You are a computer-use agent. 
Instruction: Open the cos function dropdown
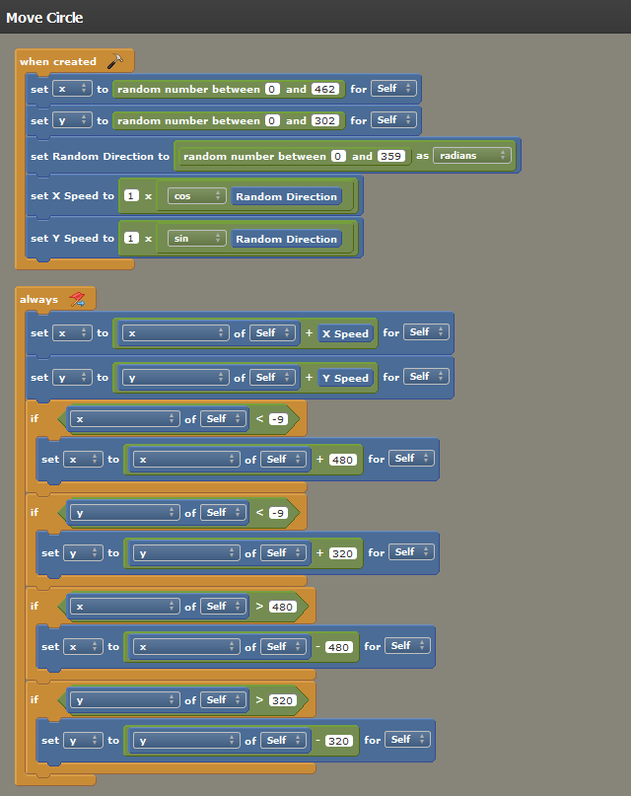[x=197, y=196]
